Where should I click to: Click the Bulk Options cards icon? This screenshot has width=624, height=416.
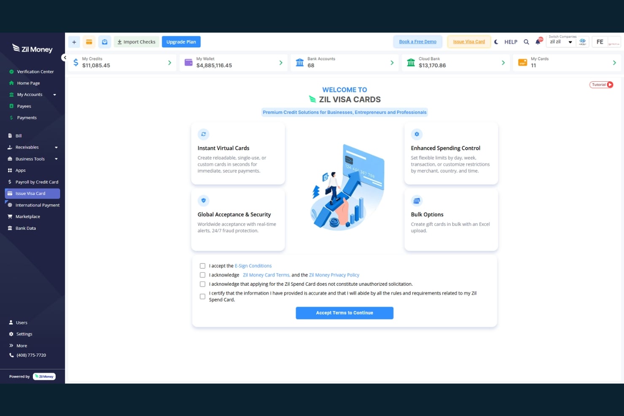[417, 201]
